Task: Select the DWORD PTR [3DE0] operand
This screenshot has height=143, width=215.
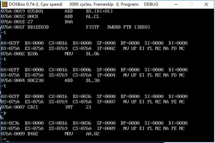Action: (128, 27)
